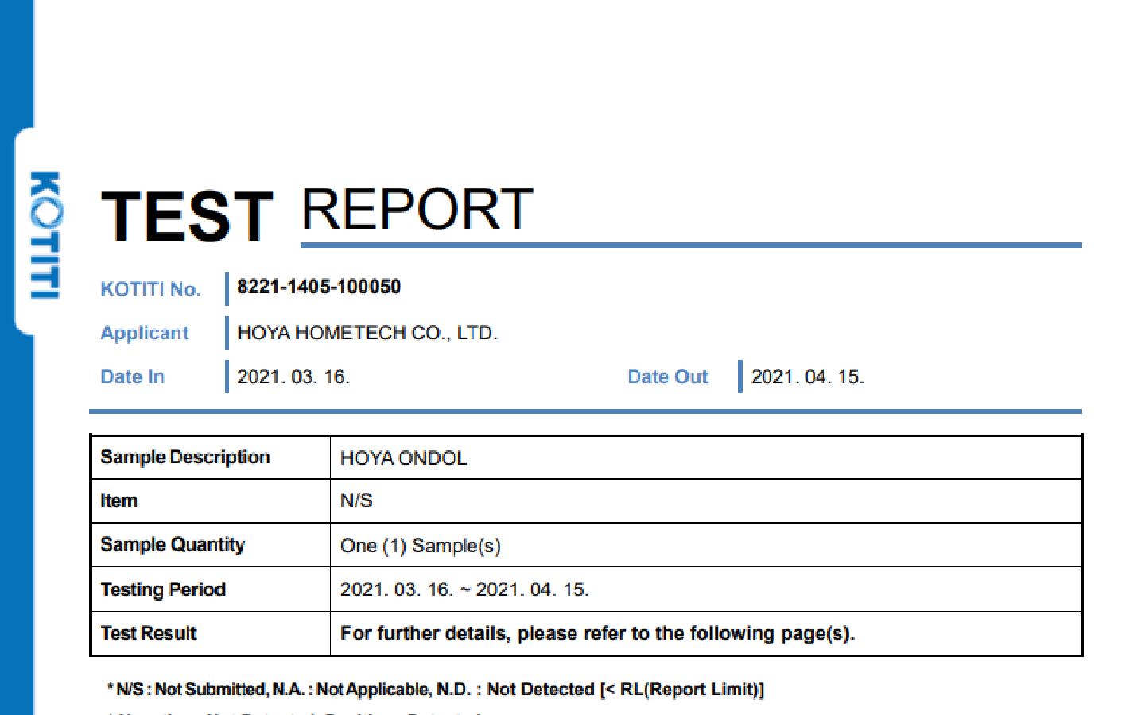The width and height of the screenshot is (1145, 715).
Task: Select the Sample Description row label
Action: pos(185,458)
